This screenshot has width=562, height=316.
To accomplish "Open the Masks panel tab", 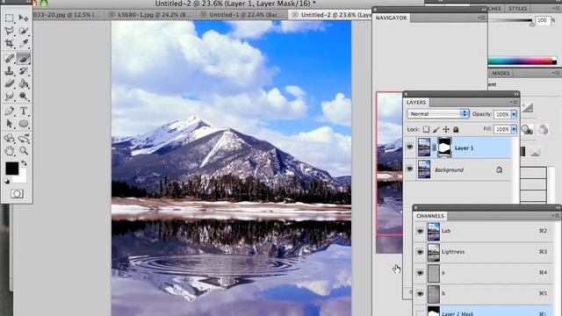I will click(501, 73).
